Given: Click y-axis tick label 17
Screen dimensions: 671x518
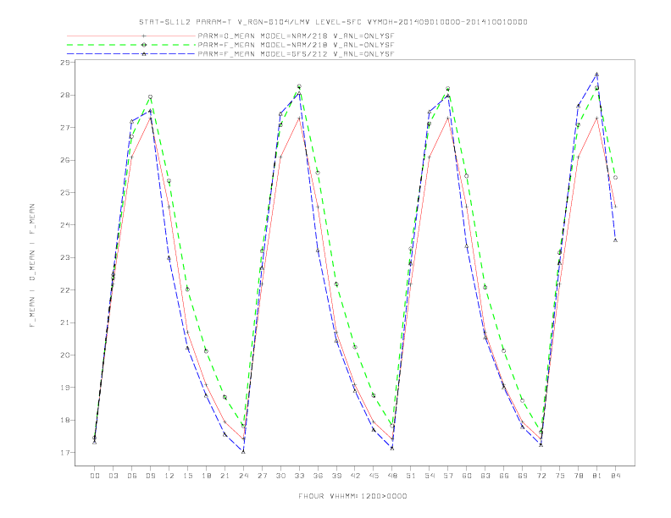Looking at the screenshot, I should coord(65,453).
